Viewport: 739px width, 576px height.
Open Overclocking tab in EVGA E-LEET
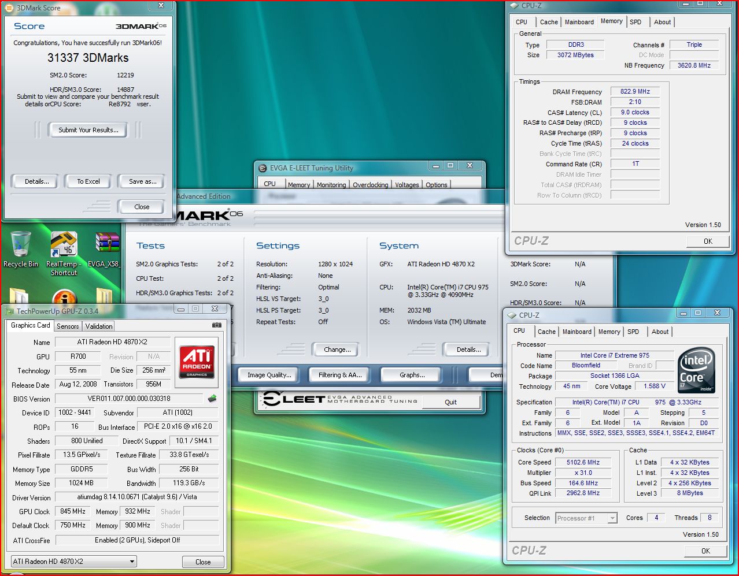tap(370, 184)
